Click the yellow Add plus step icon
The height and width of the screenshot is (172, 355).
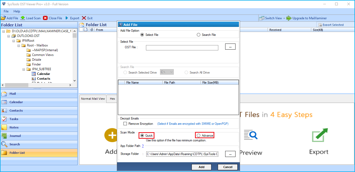pyautogui.click(x=111, y=135)
